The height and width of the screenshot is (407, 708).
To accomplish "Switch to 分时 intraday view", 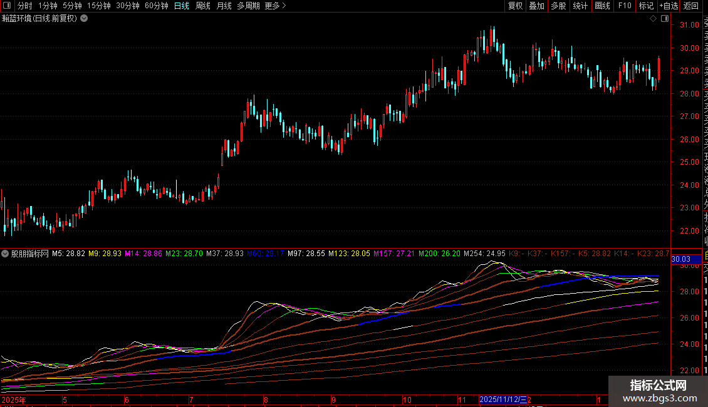I will [25, 6].
